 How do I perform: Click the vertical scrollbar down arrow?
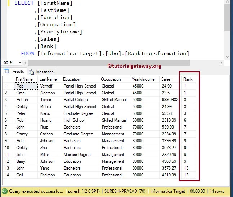pyautogui.click(x=227, y=57)
